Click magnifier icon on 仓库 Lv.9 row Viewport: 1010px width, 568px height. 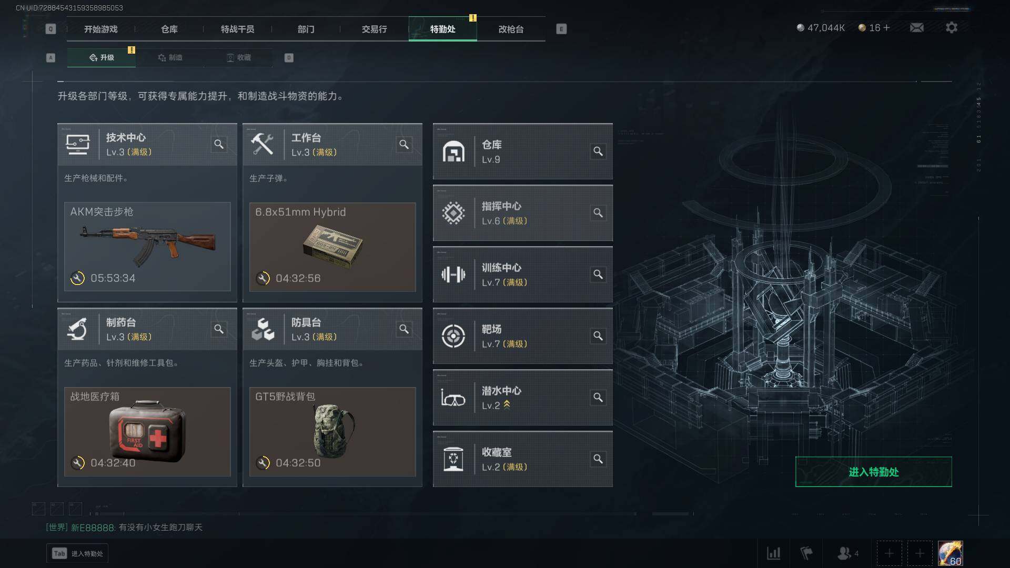pos(598,151)
